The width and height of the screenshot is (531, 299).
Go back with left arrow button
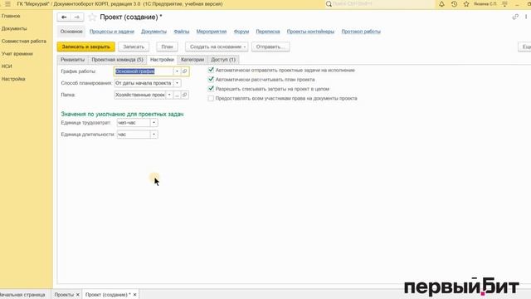coord(64,17)
